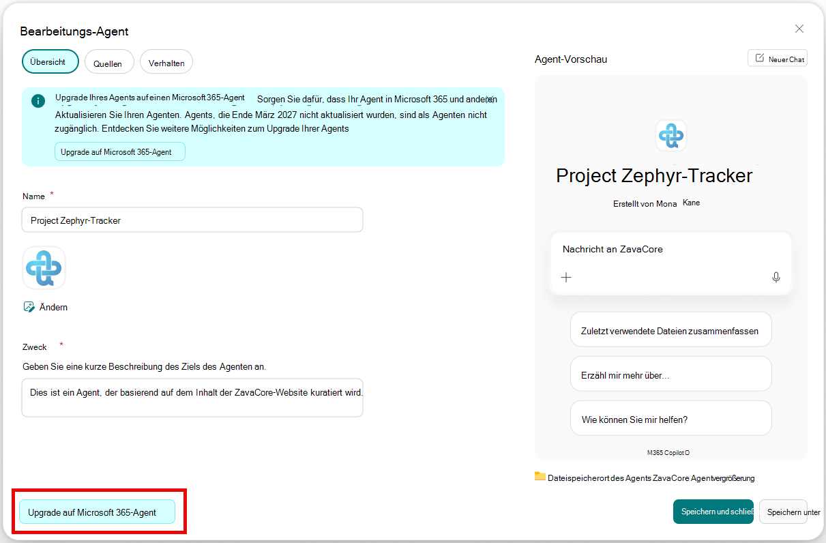Click the Name field label
This screenshot has width=826, height=543.
(33, 196)
